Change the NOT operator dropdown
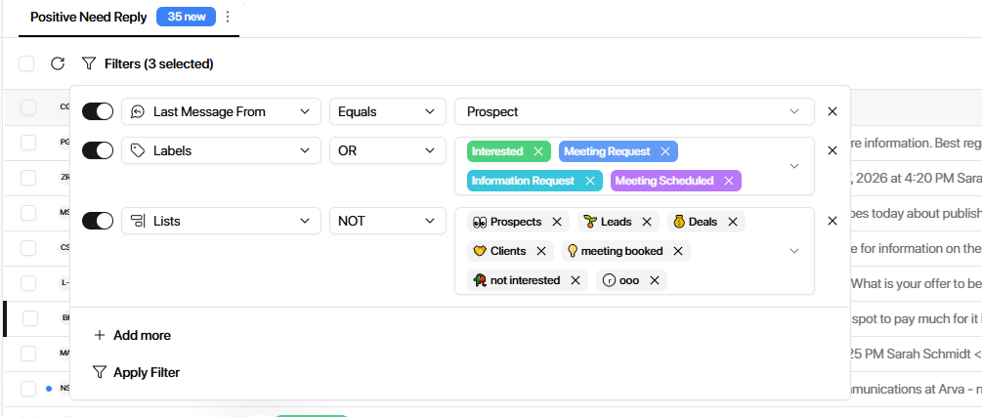This screenshot has width=982, height=417. pos(387,221)
